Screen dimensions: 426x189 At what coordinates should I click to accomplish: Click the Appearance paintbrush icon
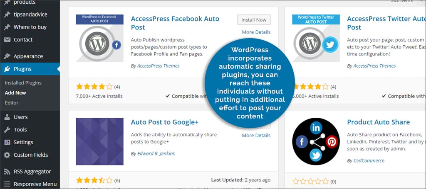[x=7, y=56]
